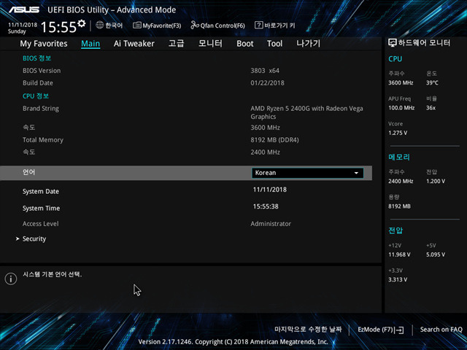Click the memory voltage 1.200 V reading
Screen dimensions: 467x350
pos(436,181)
